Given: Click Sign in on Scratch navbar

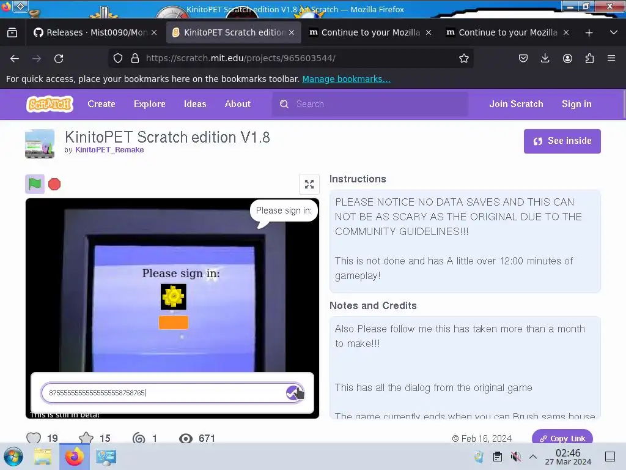Looking at the screenshot, I should pyautogui.click(x=576, y=104).
